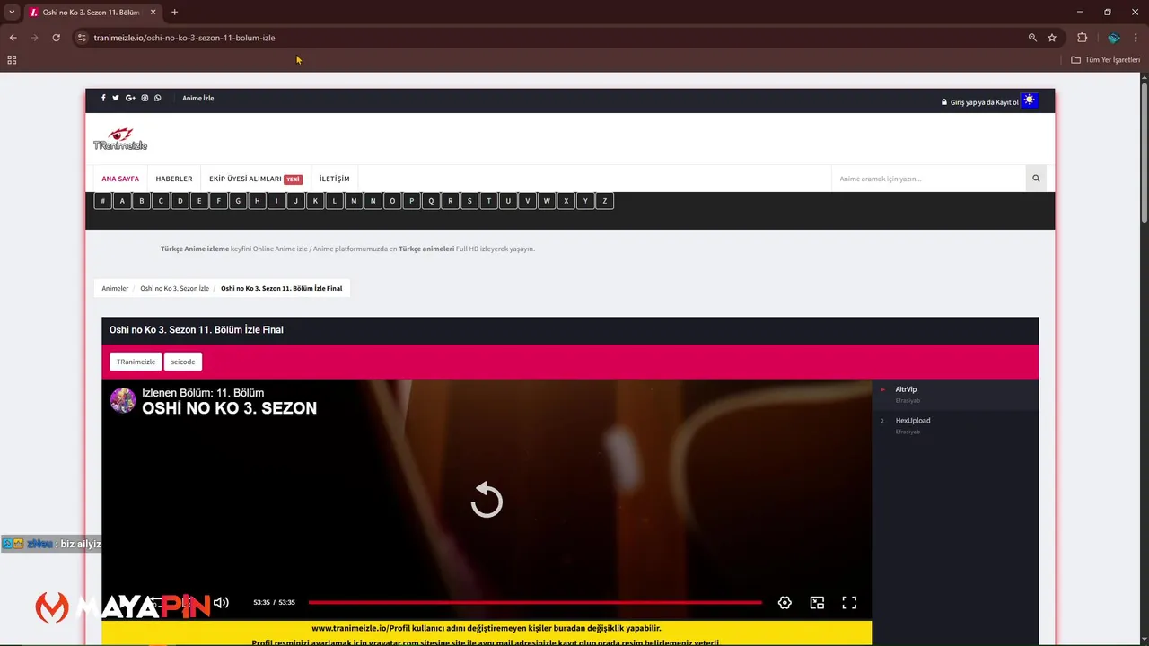The height and width of the screenshot is (646, 1149).
Task: Open the Tüm Yer İşaretleri bookmarks folder
Action: point(1106,60)
